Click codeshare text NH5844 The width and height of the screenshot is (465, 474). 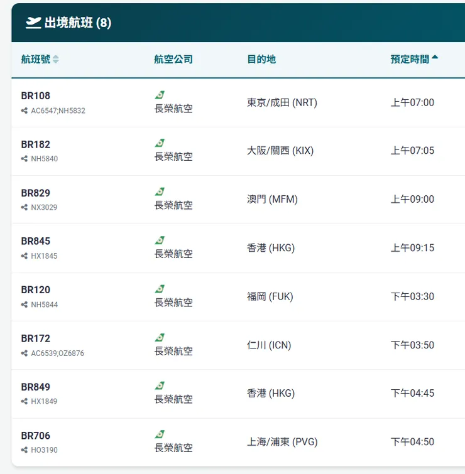[x=44, y=304]
